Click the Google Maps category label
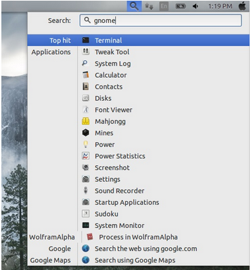 (x=50, y=261)
